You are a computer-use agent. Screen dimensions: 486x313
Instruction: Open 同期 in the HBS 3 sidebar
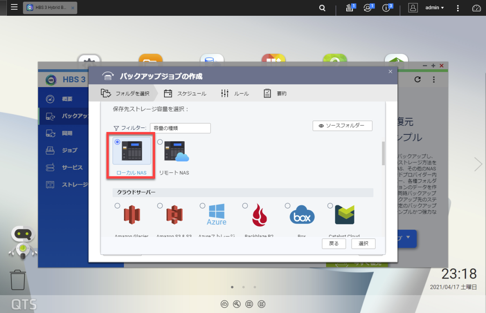[x=63, y=133]
